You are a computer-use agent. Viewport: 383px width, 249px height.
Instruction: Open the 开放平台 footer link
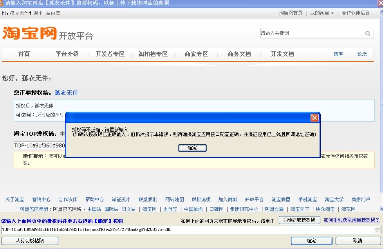254,200
